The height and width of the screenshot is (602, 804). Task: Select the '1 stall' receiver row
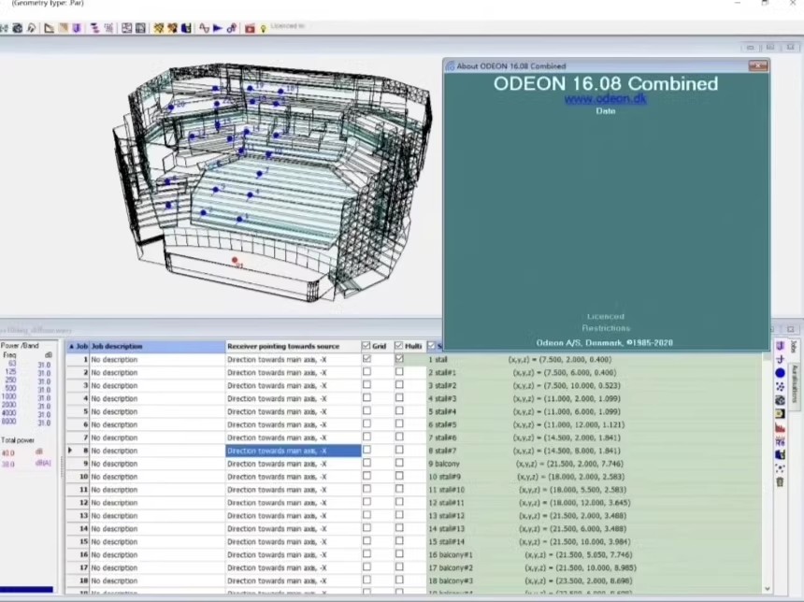pos(595,360)
